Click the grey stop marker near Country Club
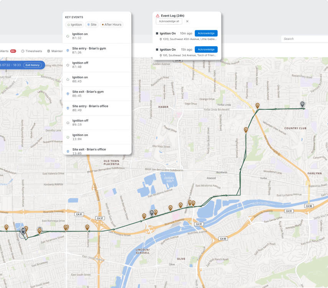Screen dimensions: 328x288 click(x=302, y=104)
